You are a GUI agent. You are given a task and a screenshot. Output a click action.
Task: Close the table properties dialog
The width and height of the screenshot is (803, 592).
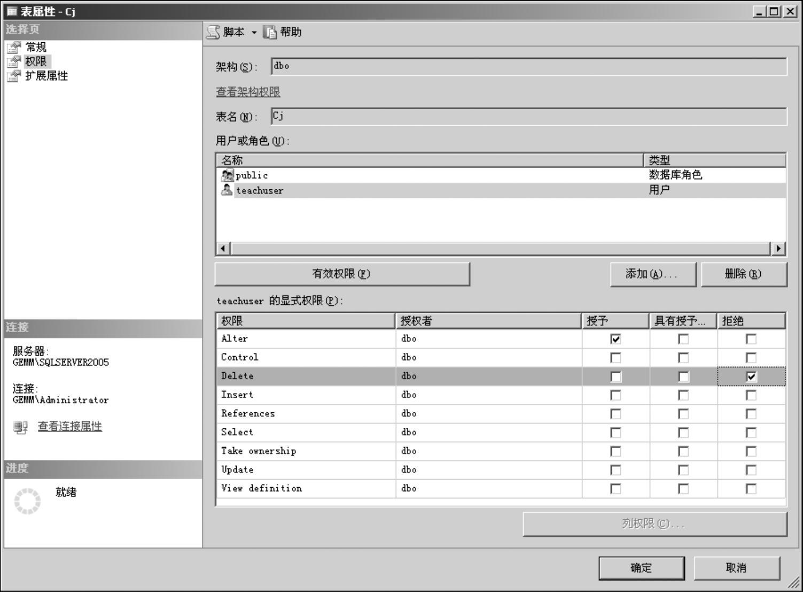click(790, 11)
